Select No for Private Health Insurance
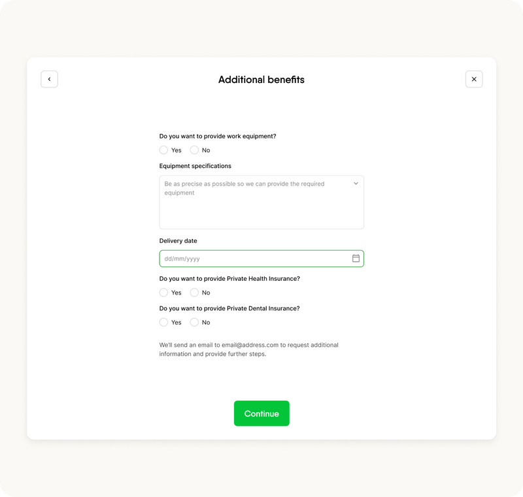Viewport: 523px width, 497px height. (x=194, y=293)
